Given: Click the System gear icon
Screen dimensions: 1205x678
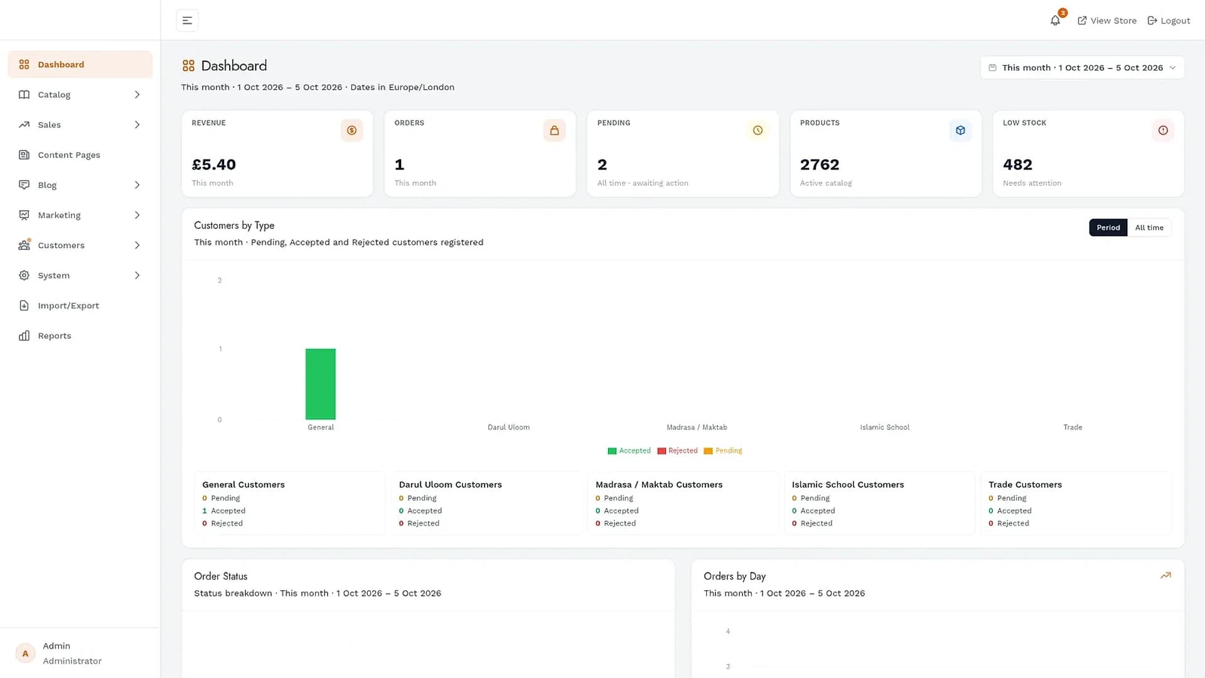Looking at the screenshot, I should 24,276.
